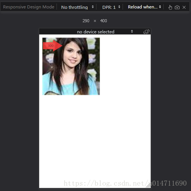This screenshot has width=191, height=191.
Task: Open the No throttling dropdown
Action: (77, 7)
